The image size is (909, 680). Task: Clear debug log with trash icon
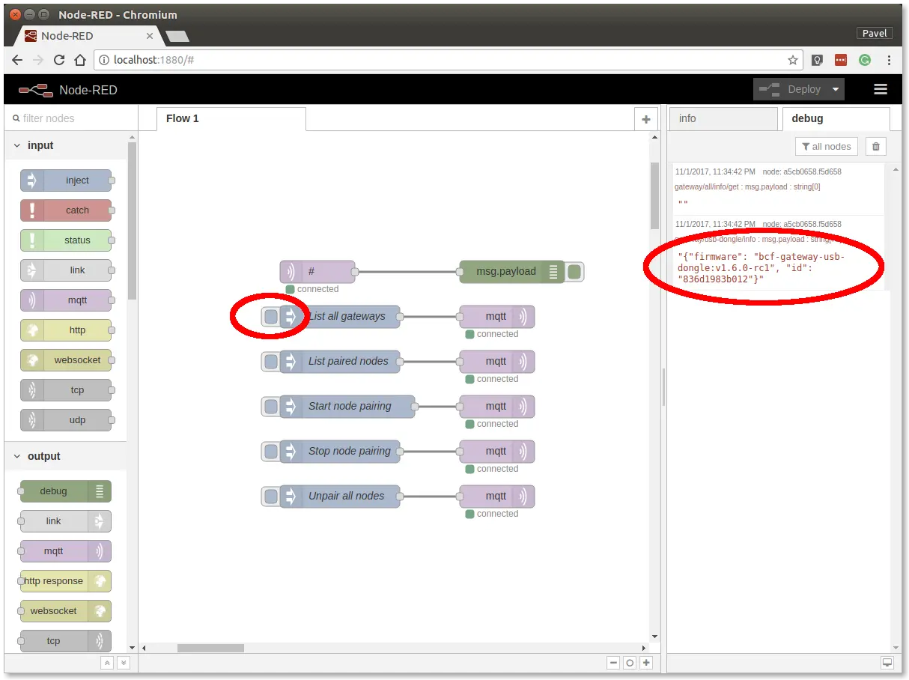[876, 146]
